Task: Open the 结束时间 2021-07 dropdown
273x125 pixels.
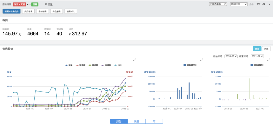Action: [x=257, y=56]
